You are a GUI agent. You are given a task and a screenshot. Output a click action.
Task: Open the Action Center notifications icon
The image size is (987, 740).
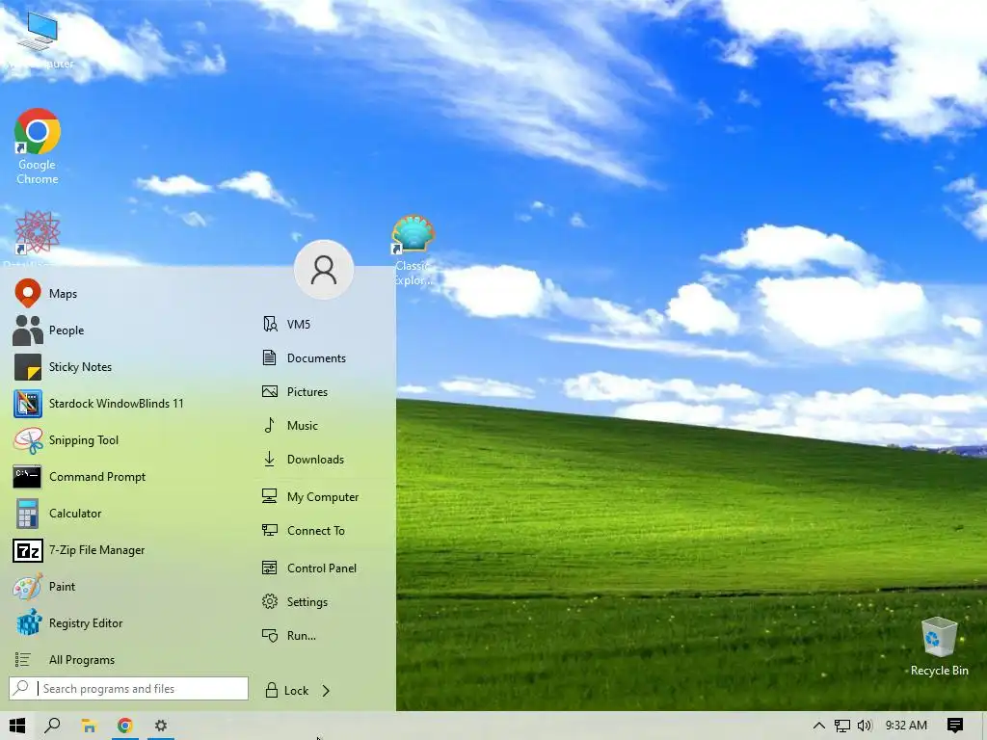point(955,726)
